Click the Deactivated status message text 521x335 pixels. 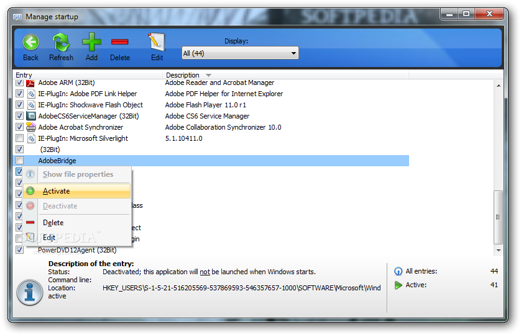coord(209,272)
